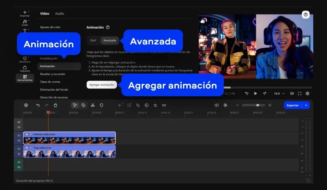Screen dimensions: 327x190
Task: Select the Fácil animation mode
Action: click(x=93, y=40)
